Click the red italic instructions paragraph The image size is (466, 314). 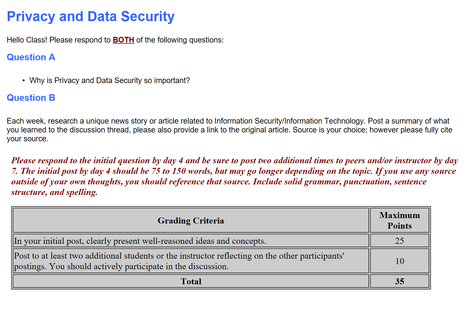[x=234, y=176]
